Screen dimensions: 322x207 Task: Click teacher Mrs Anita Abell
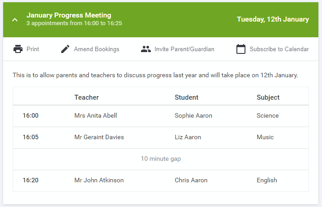click(95, 115)
